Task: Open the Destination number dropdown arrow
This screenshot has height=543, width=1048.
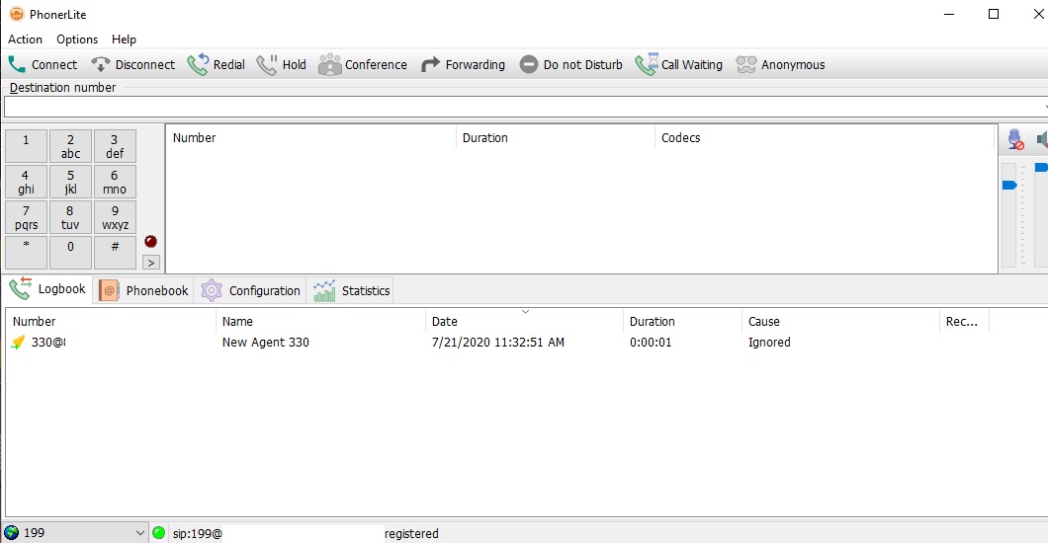Action: [1044, 107]
